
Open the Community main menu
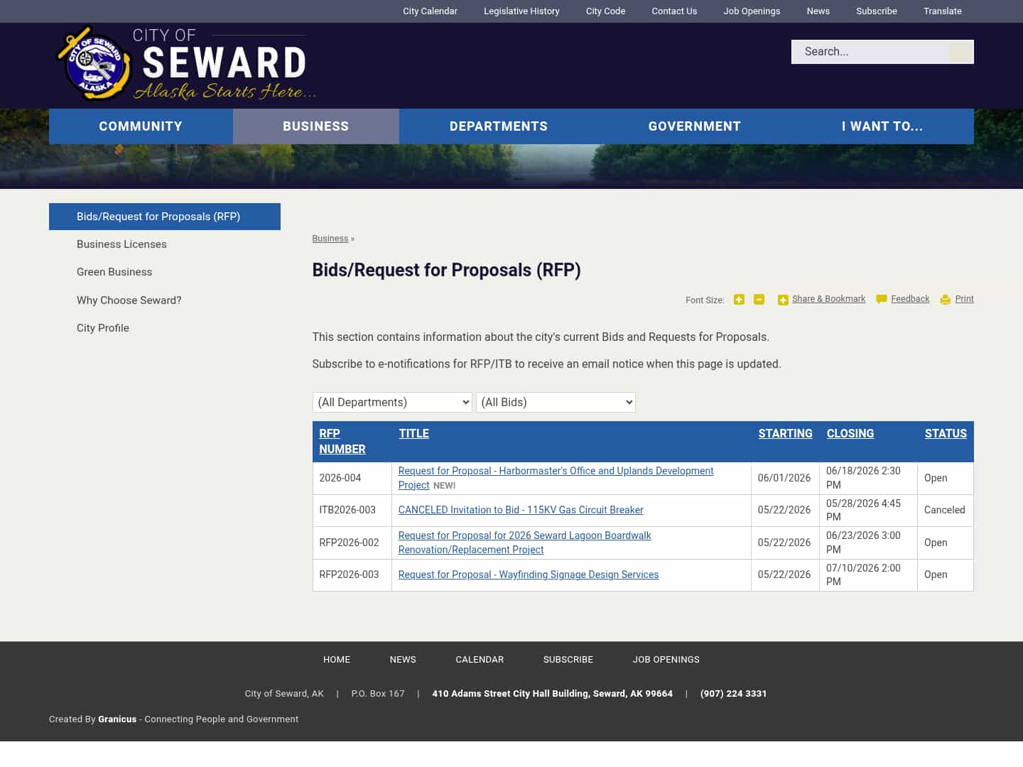141,126
